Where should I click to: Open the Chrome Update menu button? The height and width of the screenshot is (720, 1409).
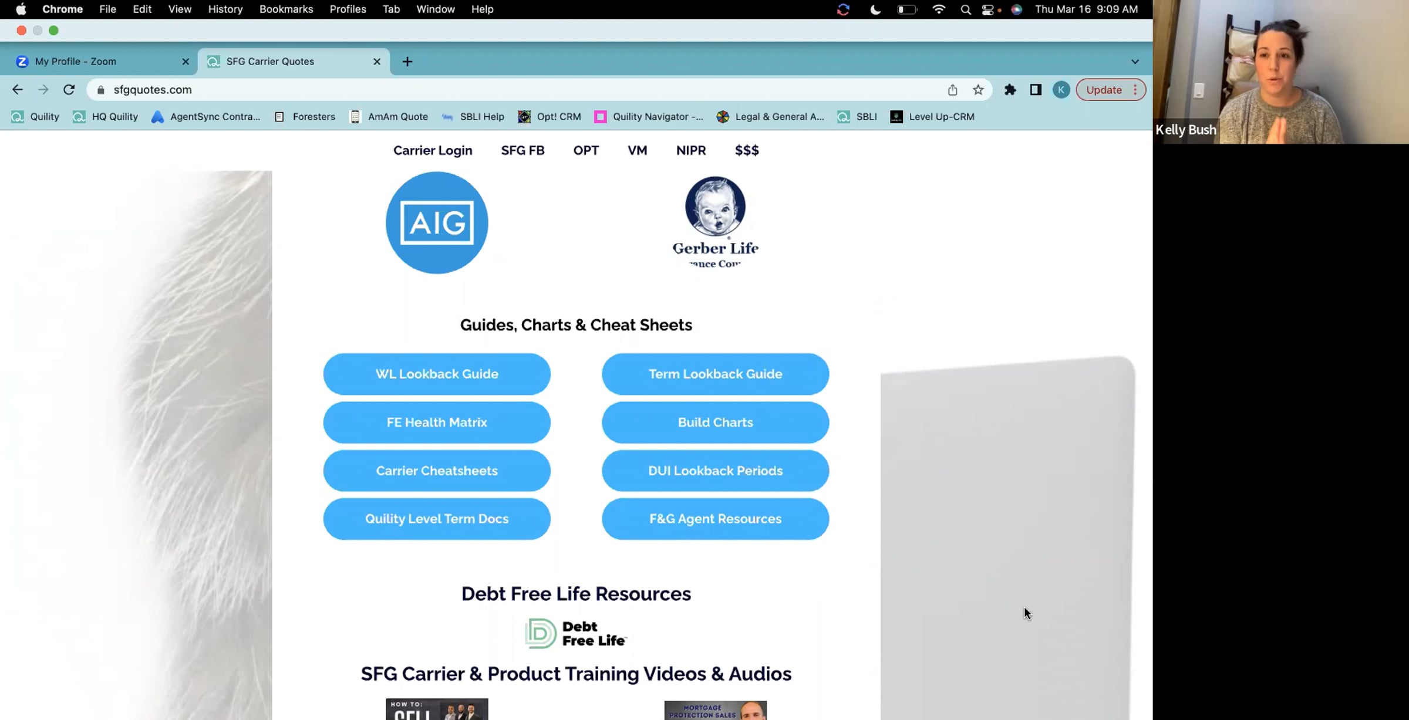(x=1110, y=90)
